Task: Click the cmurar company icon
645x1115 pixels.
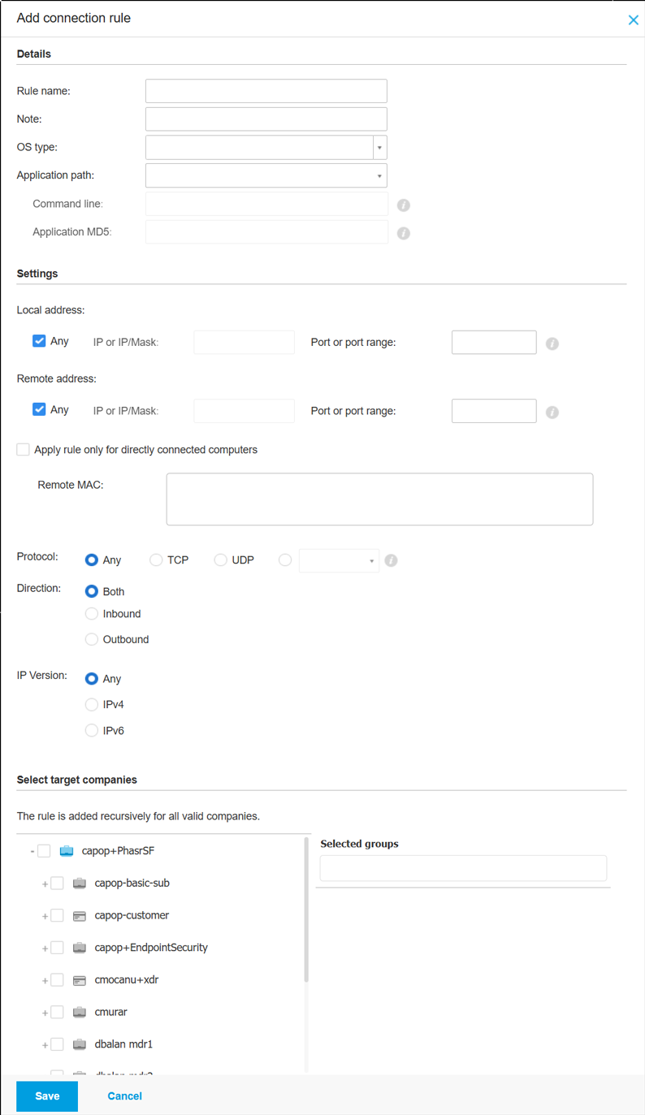Action: [x=80, y=1012]
